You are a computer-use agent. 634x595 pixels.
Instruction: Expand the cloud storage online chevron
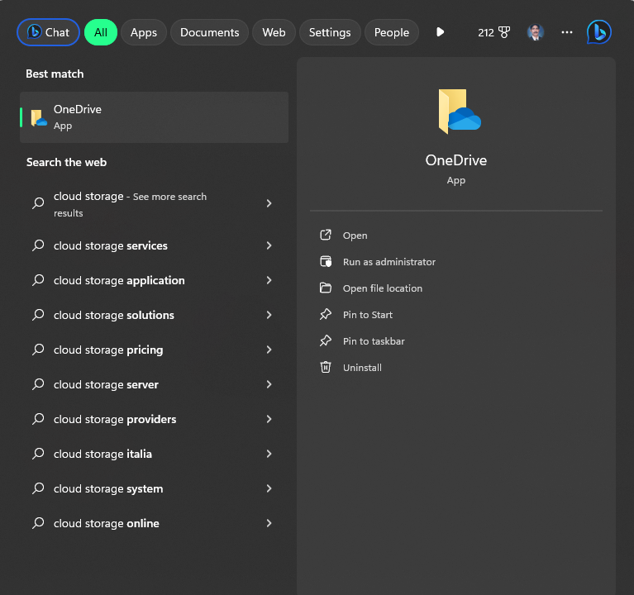click(269, 523)
